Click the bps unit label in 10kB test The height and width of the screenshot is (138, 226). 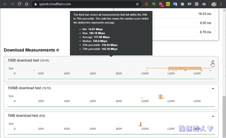pos(11,68)
